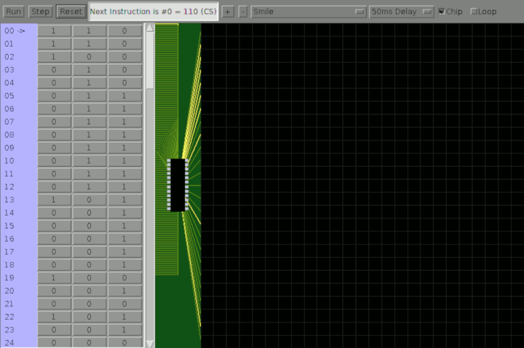Image resolution: width=524 pixels, height=348 pixels.
Task: Click the minus (-) button in the toolbar
Action: [243, 12]
